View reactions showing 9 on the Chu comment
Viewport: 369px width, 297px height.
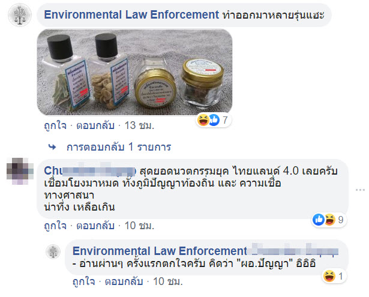click(329, 220)
